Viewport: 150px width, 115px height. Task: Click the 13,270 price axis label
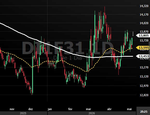(x=144, y=67)
